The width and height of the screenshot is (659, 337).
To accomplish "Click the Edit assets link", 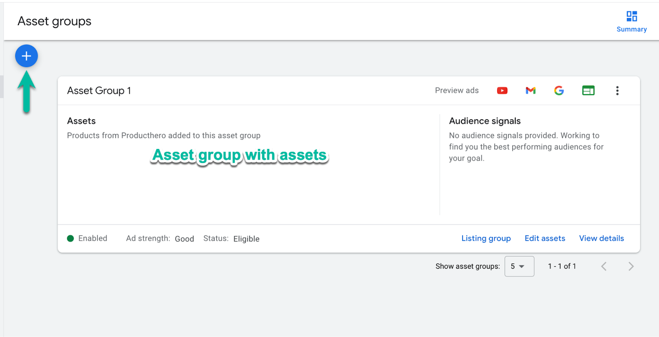I will click(544, 238).
